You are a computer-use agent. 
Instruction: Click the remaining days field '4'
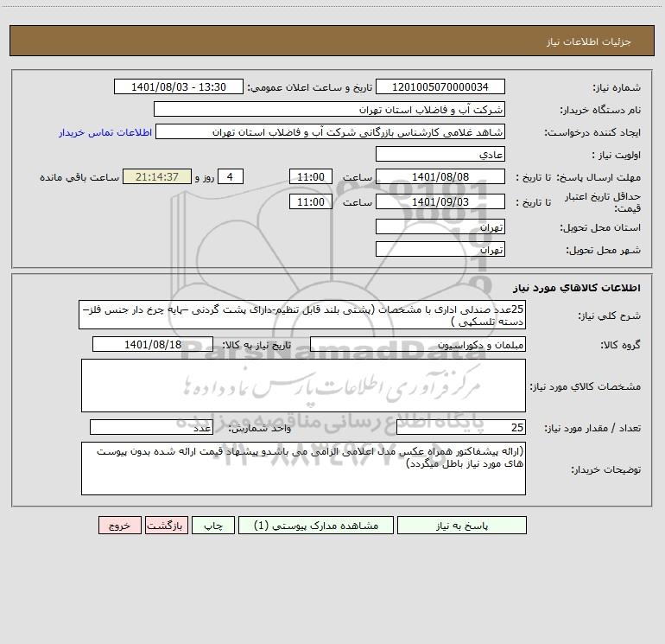coord(231,176)
